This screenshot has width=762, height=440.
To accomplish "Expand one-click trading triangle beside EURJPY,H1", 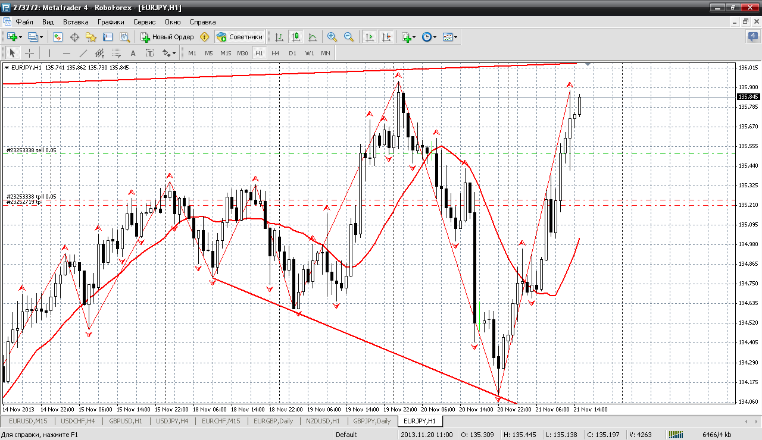I will click(7, 67).
